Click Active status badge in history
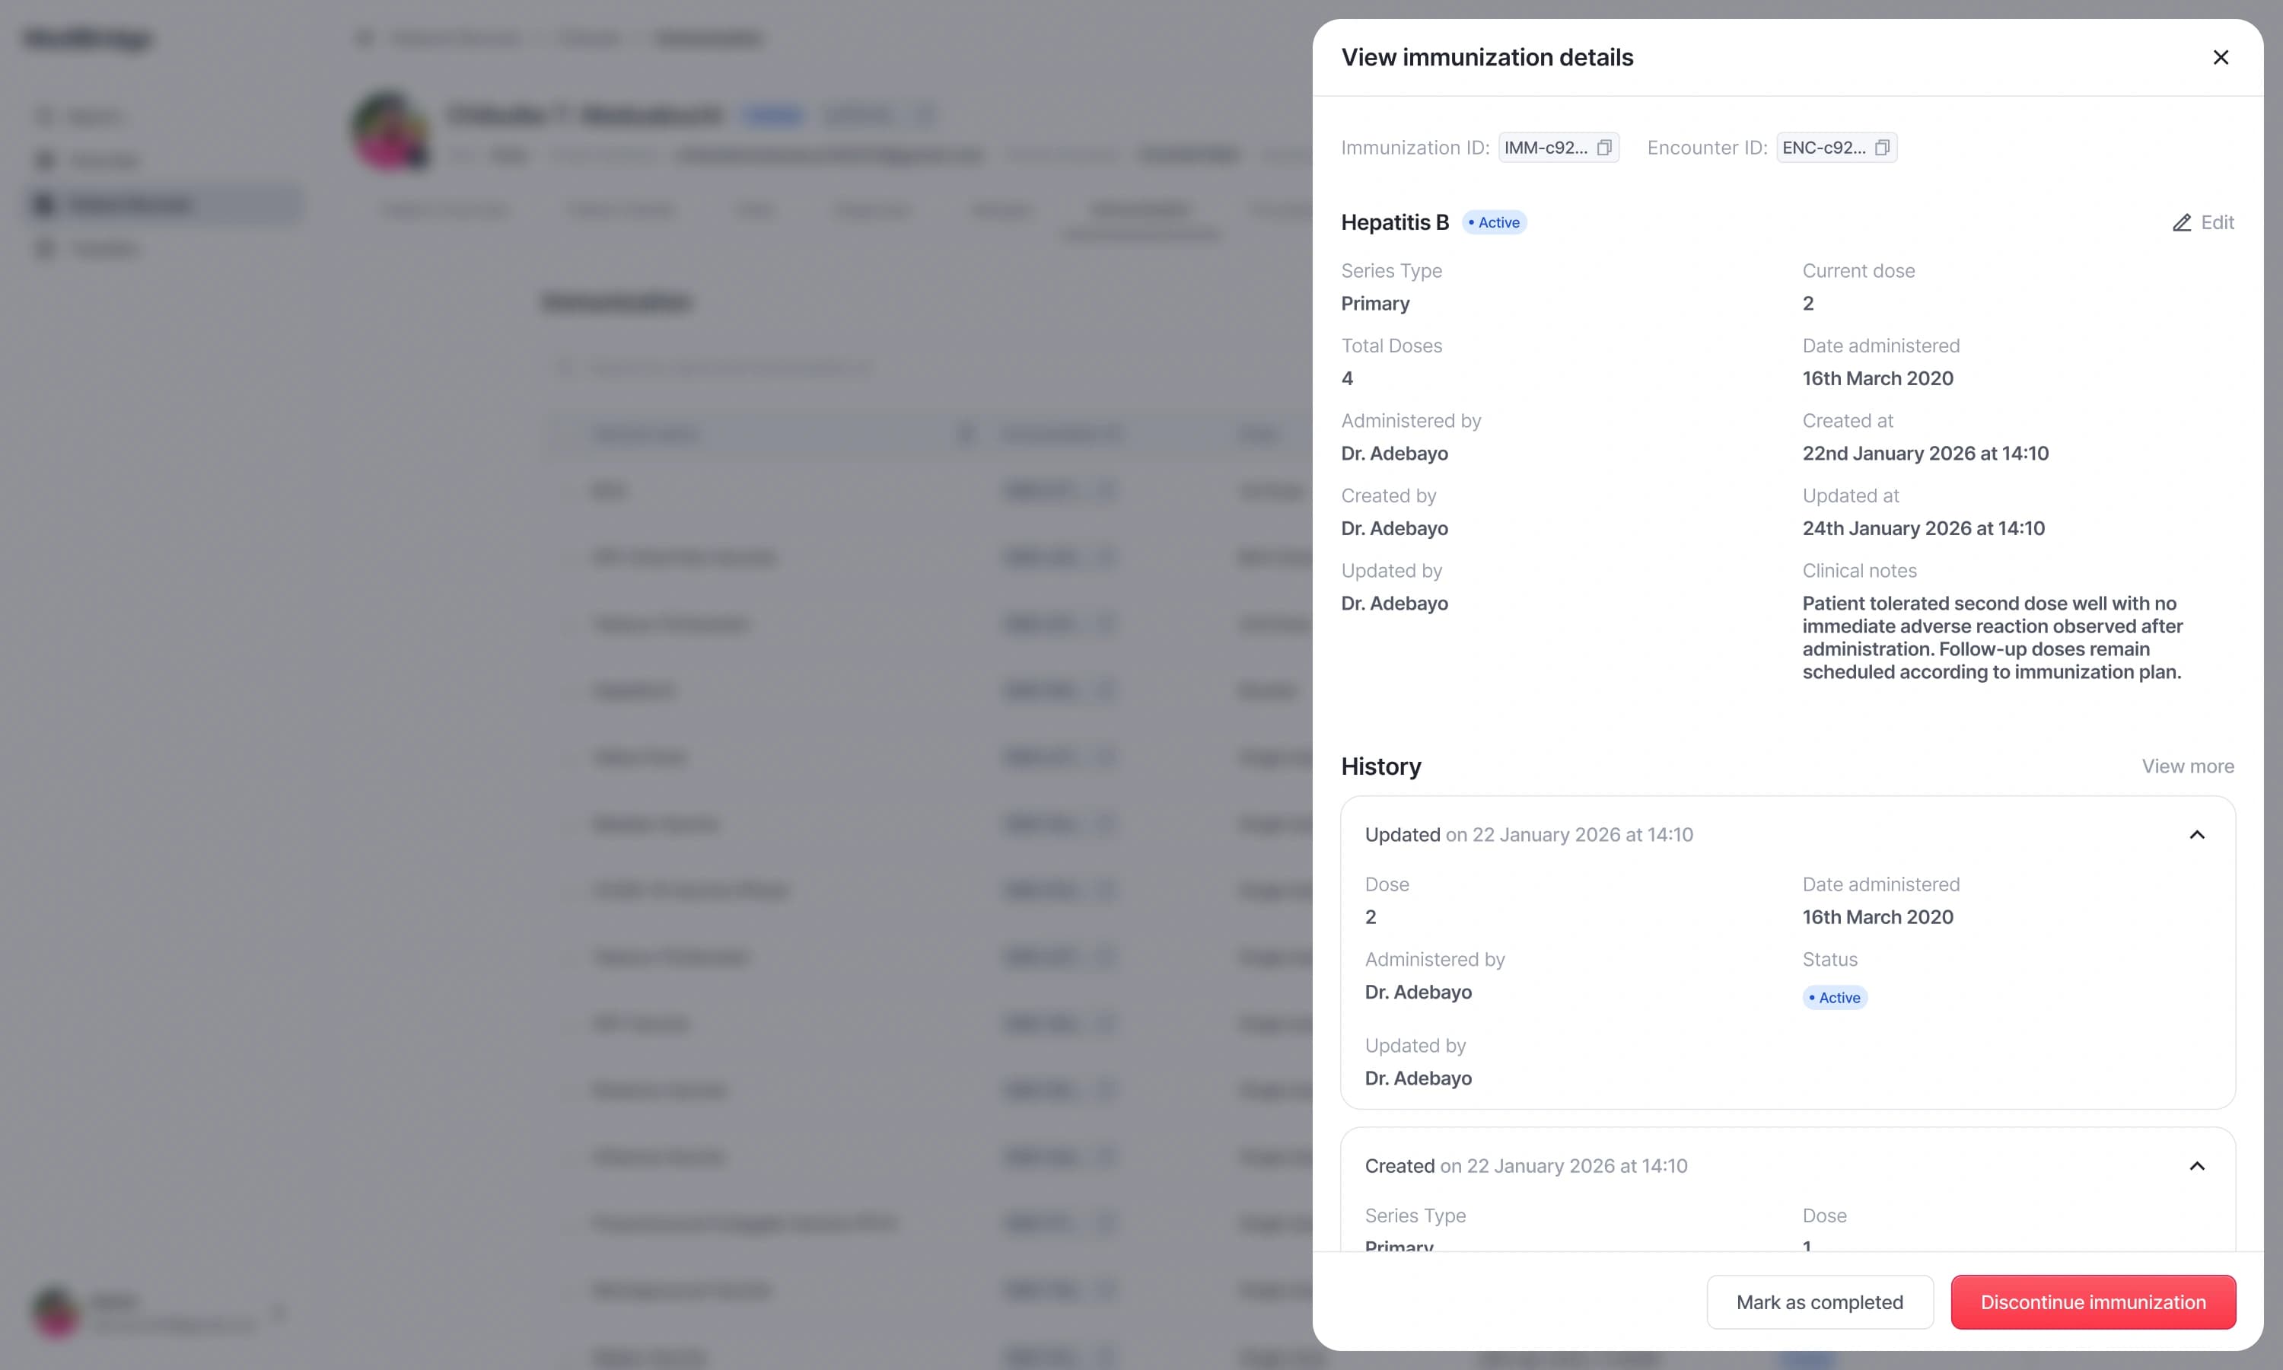Viewport: 2283px width, 1370px height. pos(1835,997)
